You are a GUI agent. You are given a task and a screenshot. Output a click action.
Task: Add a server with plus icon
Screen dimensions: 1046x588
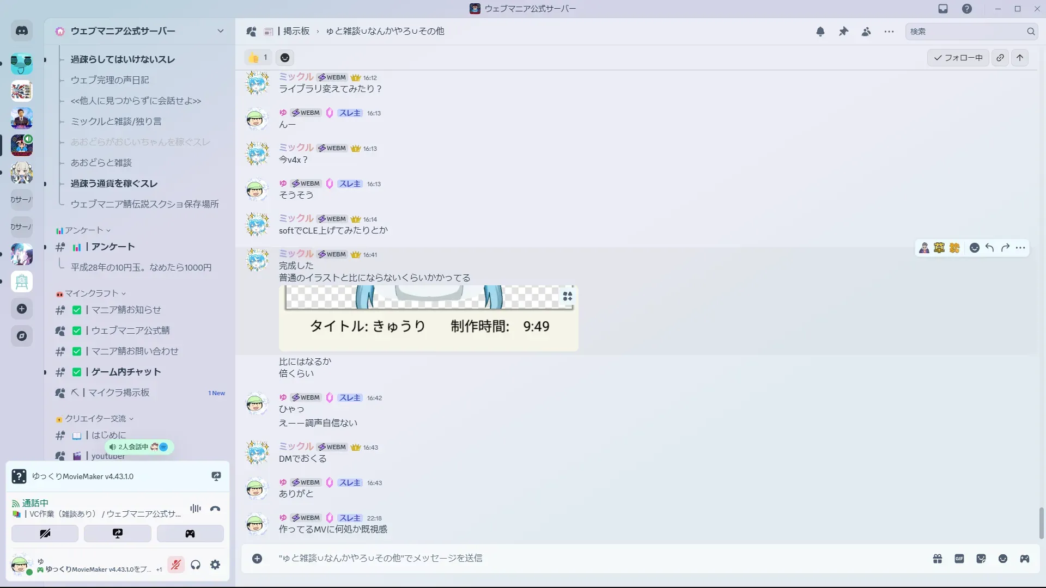tap(22, 309)
